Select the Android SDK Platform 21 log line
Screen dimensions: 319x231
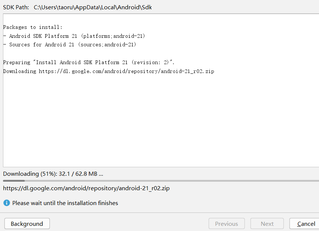[74, 36]
